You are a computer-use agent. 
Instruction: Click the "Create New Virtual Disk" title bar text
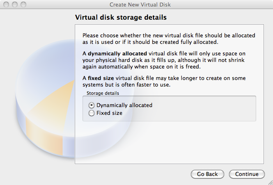click(x=140, y=5)
